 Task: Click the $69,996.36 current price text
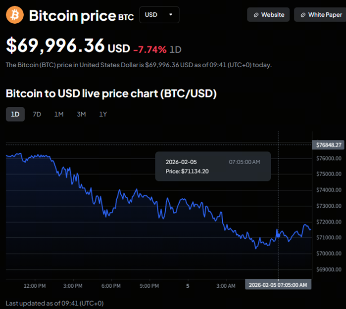pyautogui.click(x=55, y=46)
